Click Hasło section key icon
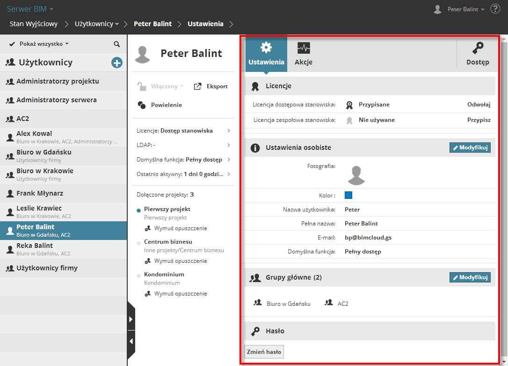 pyautogui.click(x=255, y=331)
